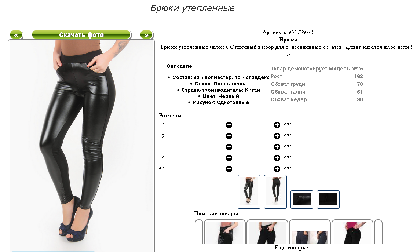Open fourth black fabric detail thumbnail
Screen dimensions: 413x252
(328, 199)
